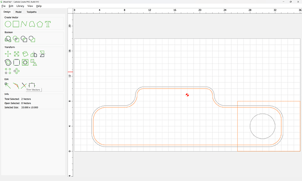Open the Move transform tool

8,54
